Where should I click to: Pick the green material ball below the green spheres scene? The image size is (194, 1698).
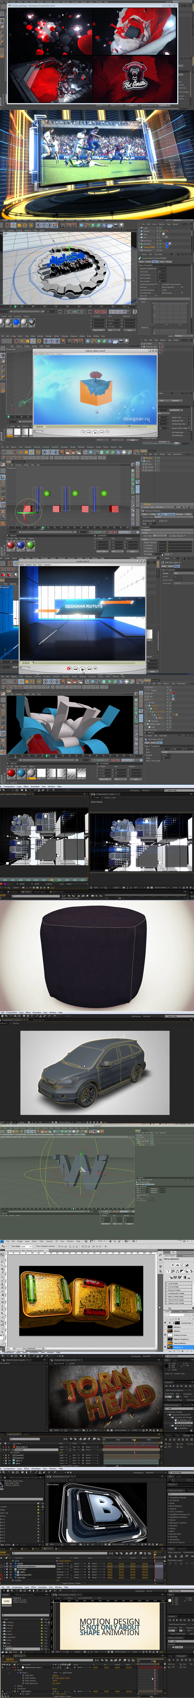point(31,545)
